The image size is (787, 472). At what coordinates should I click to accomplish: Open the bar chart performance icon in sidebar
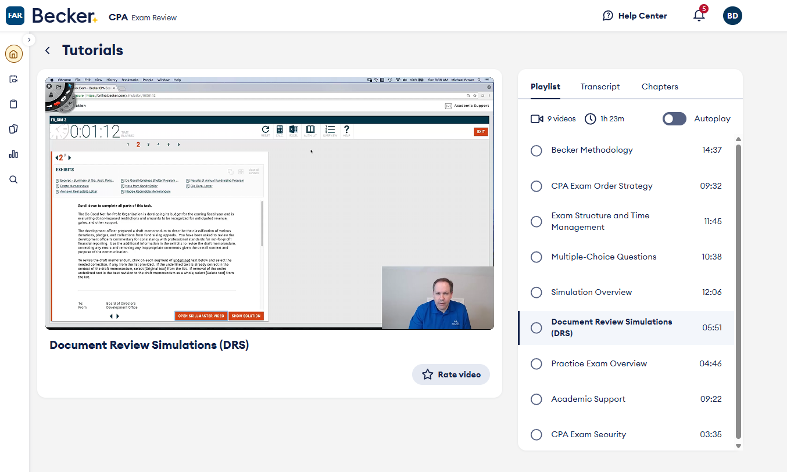pos(14,154)
